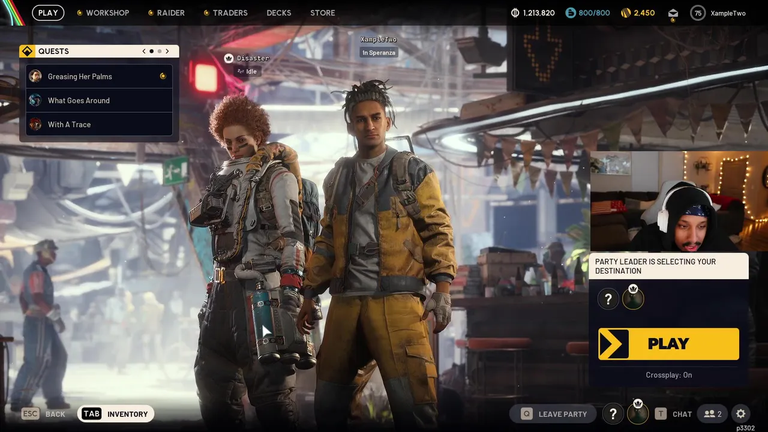768x432 pixels.
Task: Open the XampleTwo profile name
Action: [728, 13]
